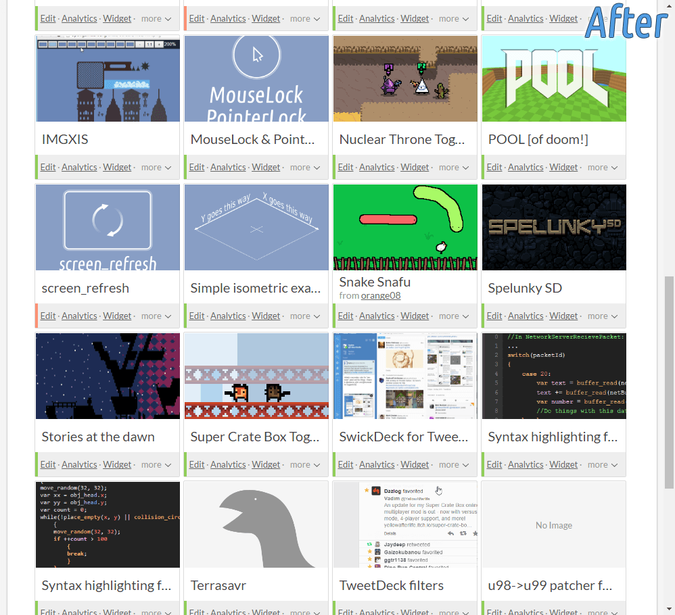View Analytics for Stories at the dawn
The width and height of the screenshot is (675, 615).
(79, 464)
